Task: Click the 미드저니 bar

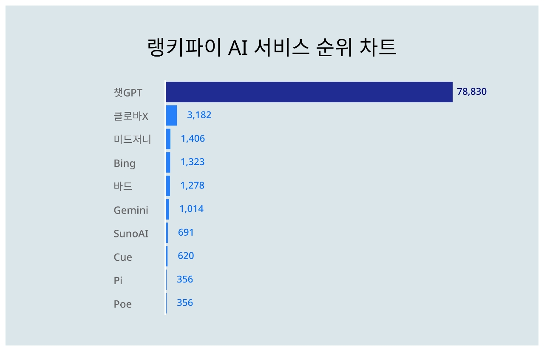Action: coord(168,139)
